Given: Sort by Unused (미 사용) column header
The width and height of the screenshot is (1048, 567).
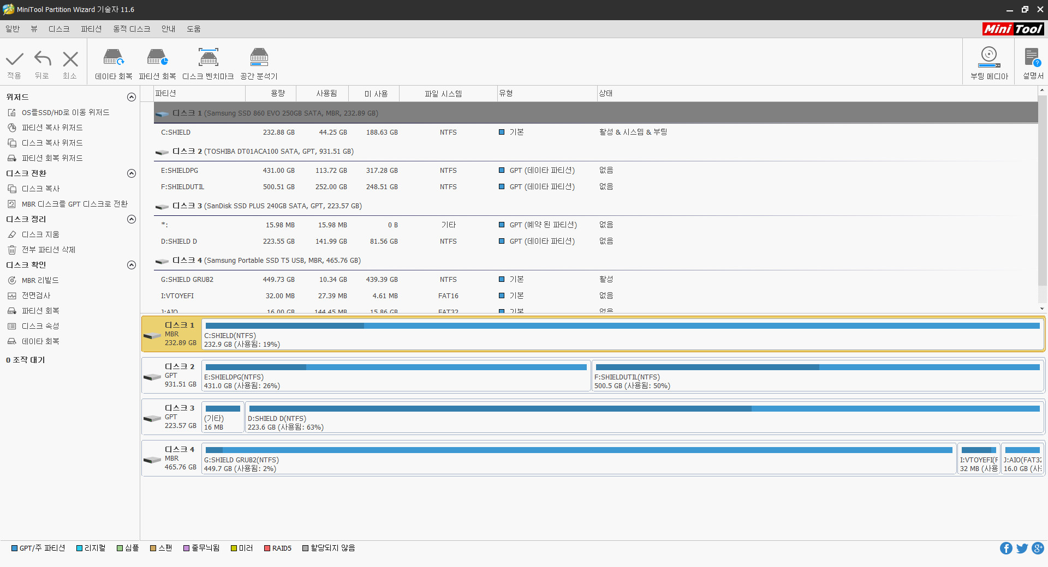Looking at the screenshot, I should pyautogui.click(x=374, y=93).
